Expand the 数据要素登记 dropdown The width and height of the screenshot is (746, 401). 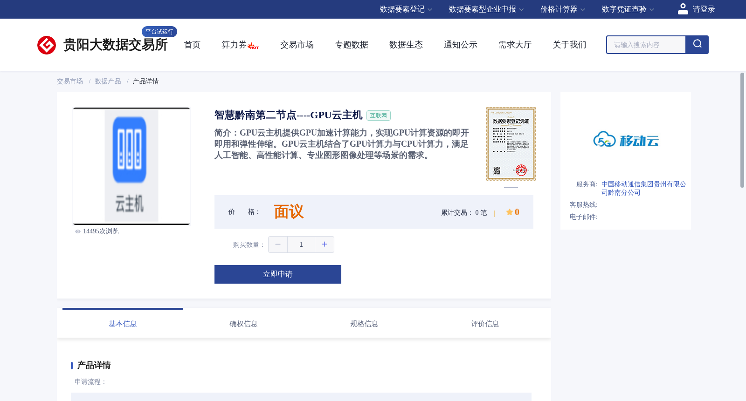point(406,9)
